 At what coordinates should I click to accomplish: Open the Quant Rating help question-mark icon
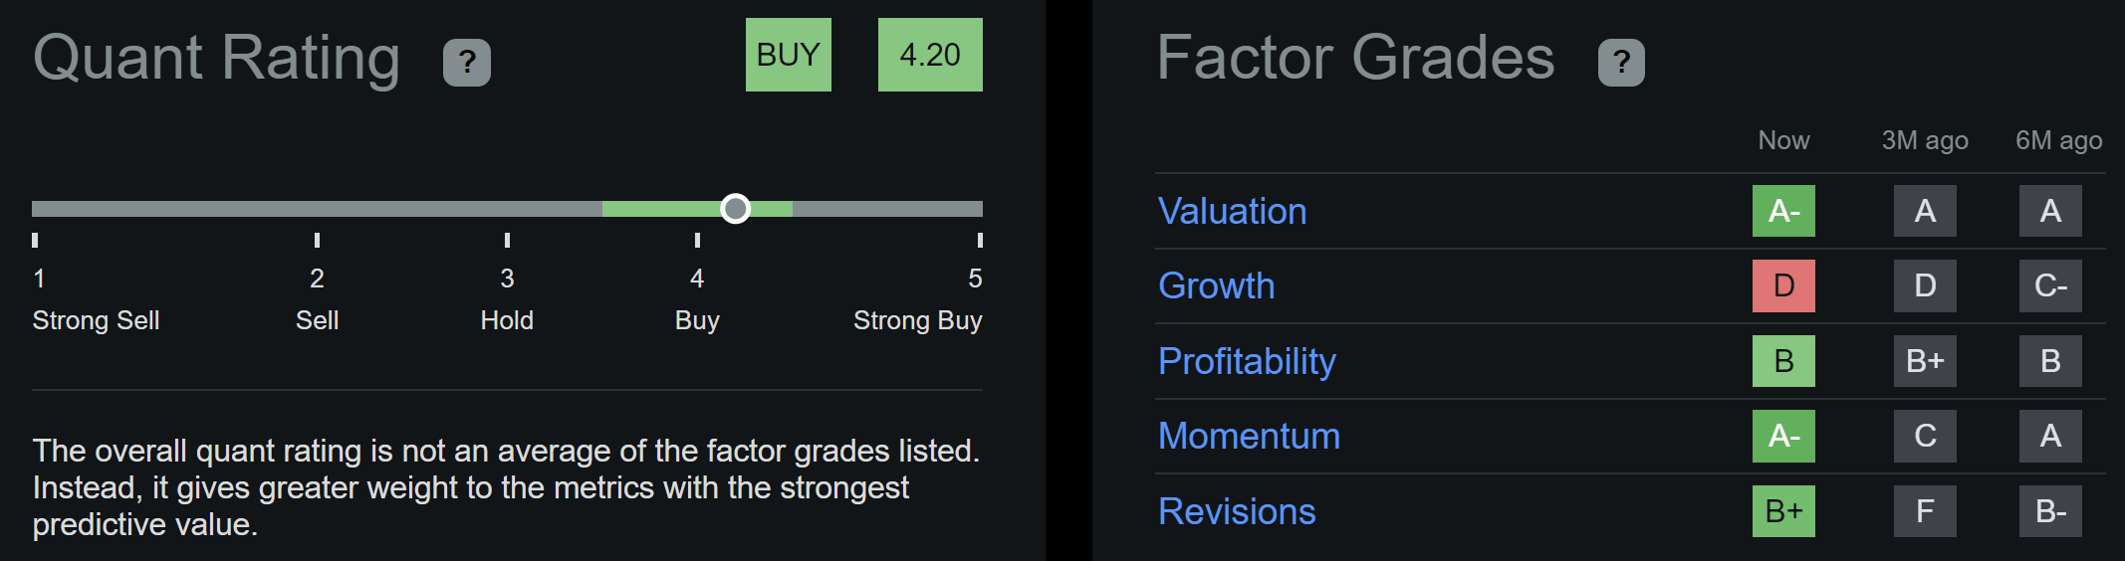467,63
